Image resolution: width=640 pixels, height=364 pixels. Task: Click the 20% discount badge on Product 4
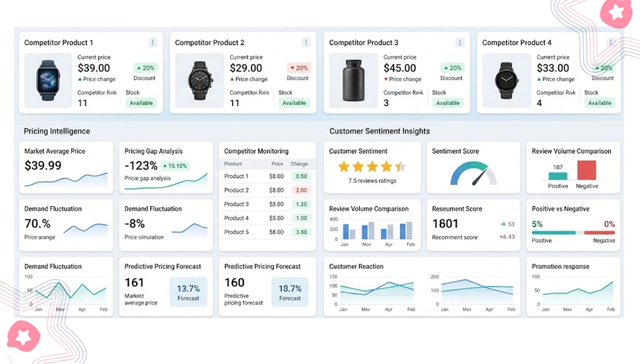(603, 68)
